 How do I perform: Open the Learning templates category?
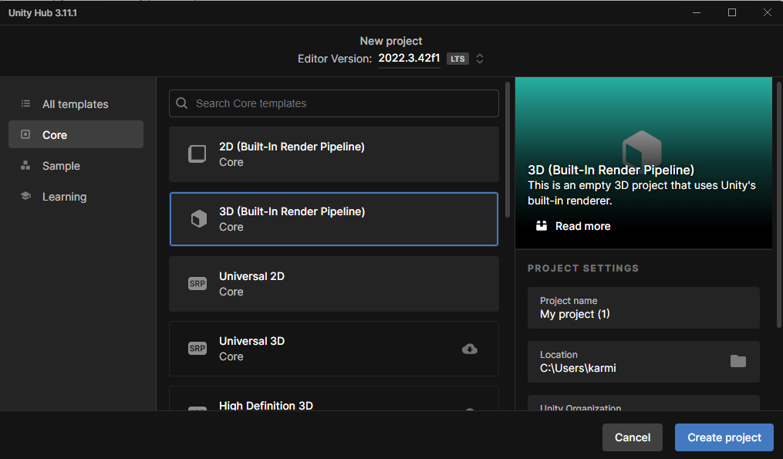coord(64,197)
